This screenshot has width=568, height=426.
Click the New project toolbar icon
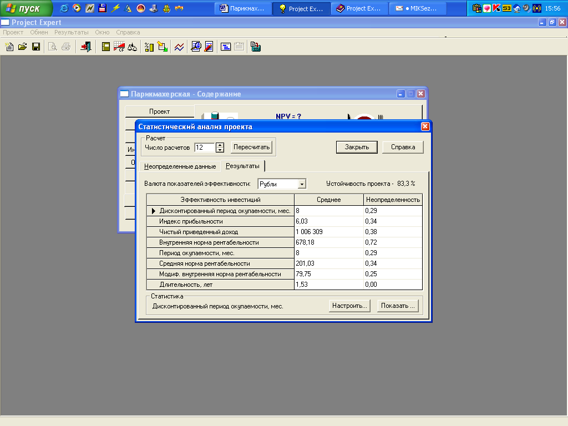coord(9,47)
